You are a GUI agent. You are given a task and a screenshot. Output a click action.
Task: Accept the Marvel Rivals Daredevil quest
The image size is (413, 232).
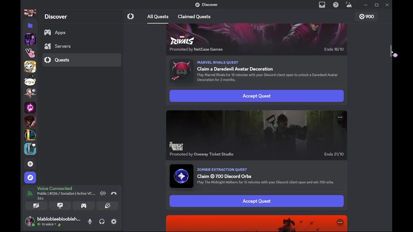pyautogui.click(x=257, y=96)
